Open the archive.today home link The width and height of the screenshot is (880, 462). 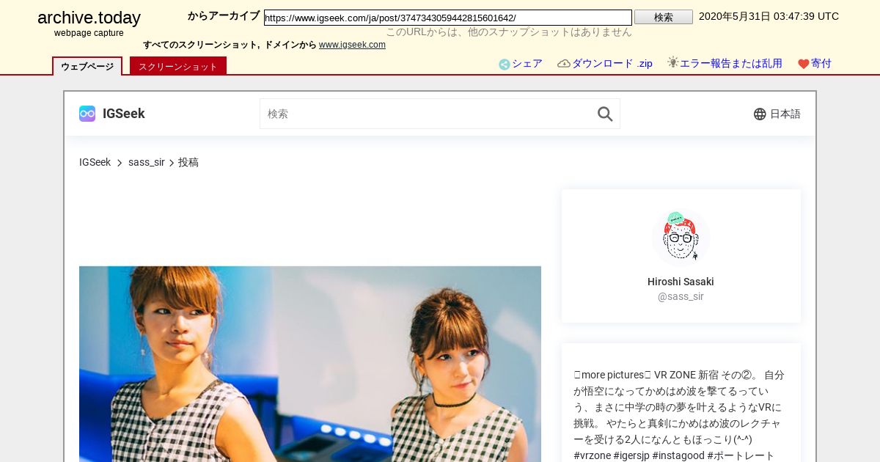pos(89,18)
